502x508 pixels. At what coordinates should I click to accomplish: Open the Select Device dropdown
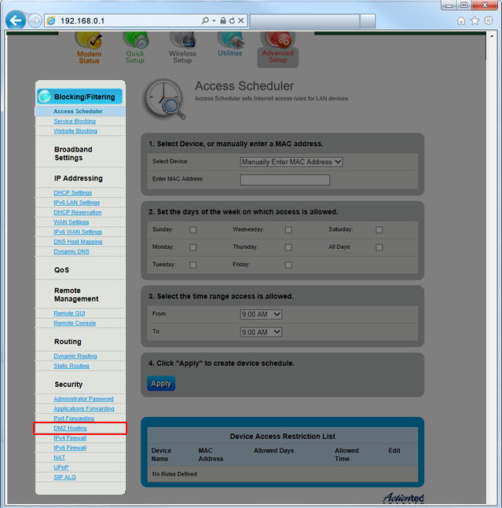291,162
